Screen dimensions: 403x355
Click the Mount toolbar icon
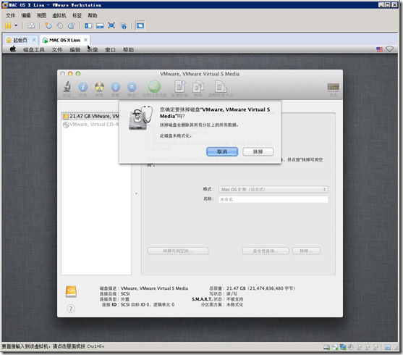[115, 87]
